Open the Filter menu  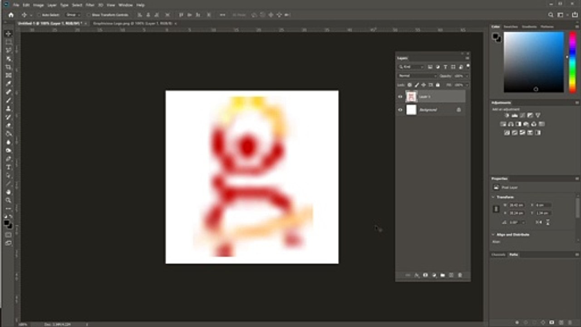(90, 5)
